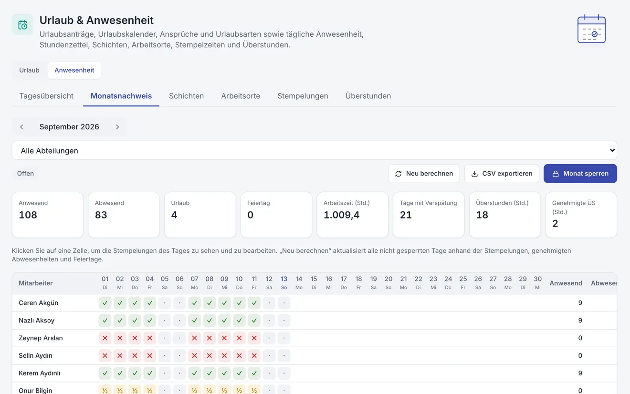Open Onur Bilgin's day 01 half-day cell
The width and height of the screenshot is (630, 394).
tap(105, 390)
